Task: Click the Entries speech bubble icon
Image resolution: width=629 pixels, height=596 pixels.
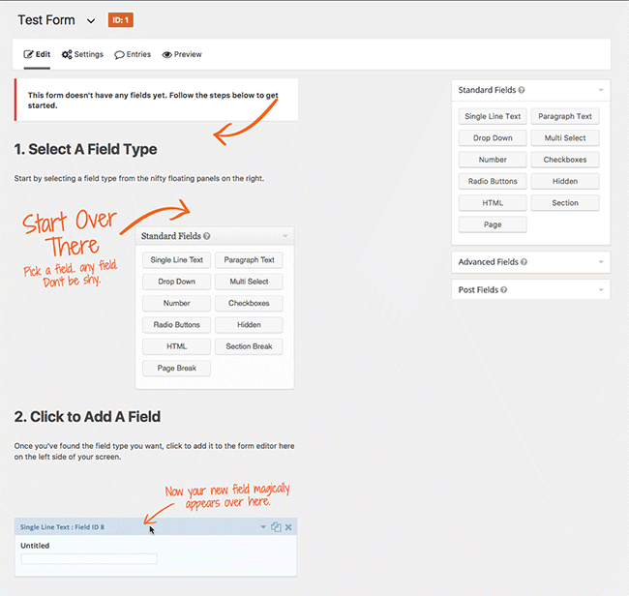Action: (x=119, y=55)
